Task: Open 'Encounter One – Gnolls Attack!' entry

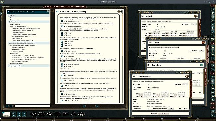Action: (23, 56)
